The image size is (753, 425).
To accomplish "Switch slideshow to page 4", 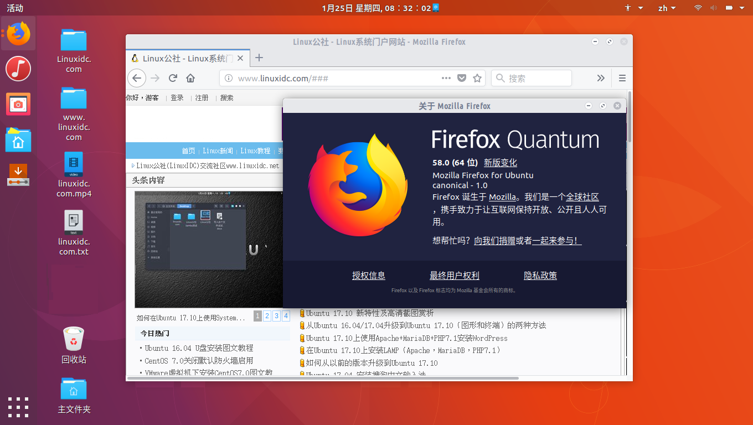I will (x=286, y=316).
